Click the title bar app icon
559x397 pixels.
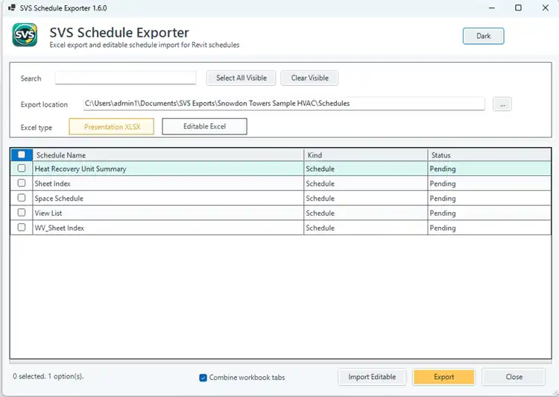pyautogui.click(x=12, y=7)
